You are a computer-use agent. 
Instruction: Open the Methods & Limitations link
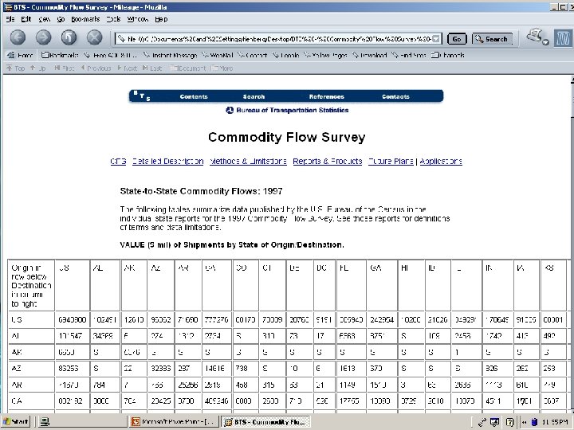click(248, 161)
